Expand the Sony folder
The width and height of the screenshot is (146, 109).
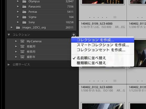click(18, 22)
